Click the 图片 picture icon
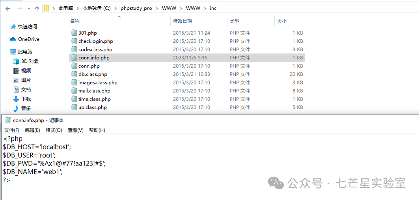The height and width of the screenshot is (200, 419). coord(16,80)
